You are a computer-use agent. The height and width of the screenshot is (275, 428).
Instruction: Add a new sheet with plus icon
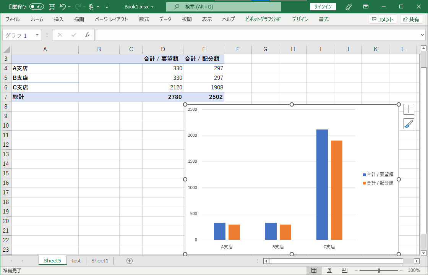(x=130, y=261)
